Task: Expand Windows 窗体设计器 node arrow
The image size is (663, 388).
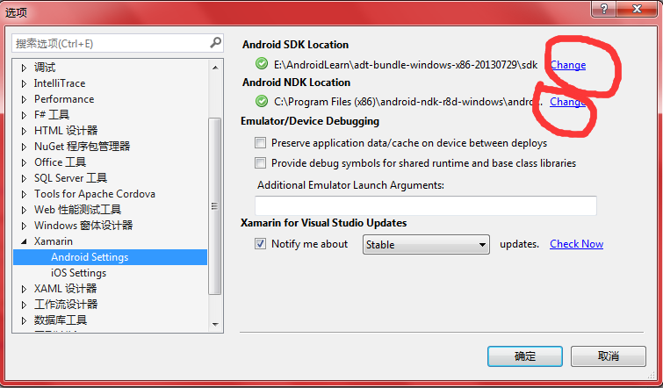Action: pos(24,226)
